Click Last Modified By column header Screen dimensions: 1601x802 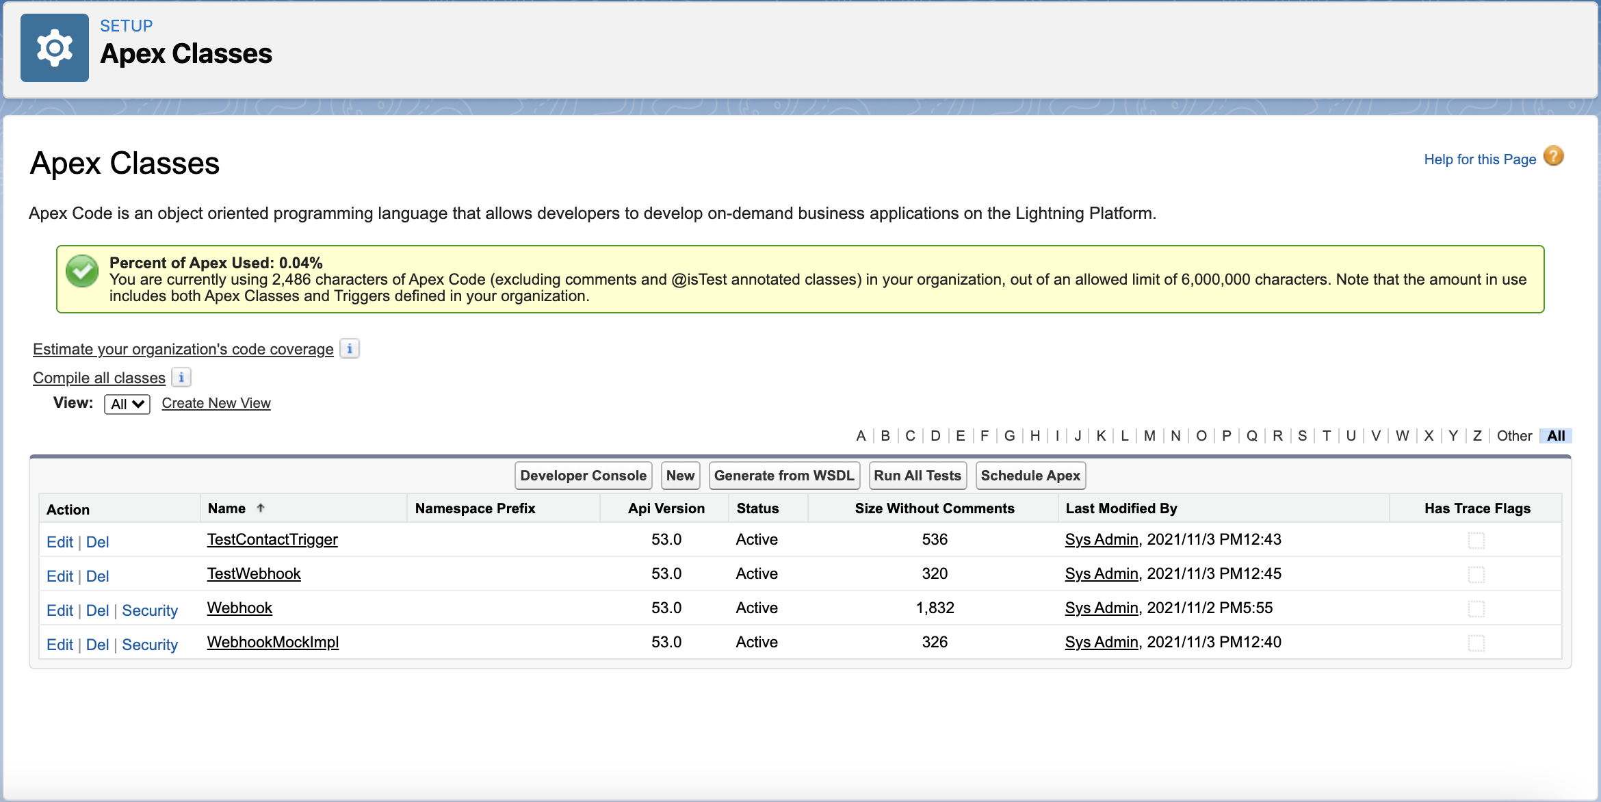tap(1121, 508)
